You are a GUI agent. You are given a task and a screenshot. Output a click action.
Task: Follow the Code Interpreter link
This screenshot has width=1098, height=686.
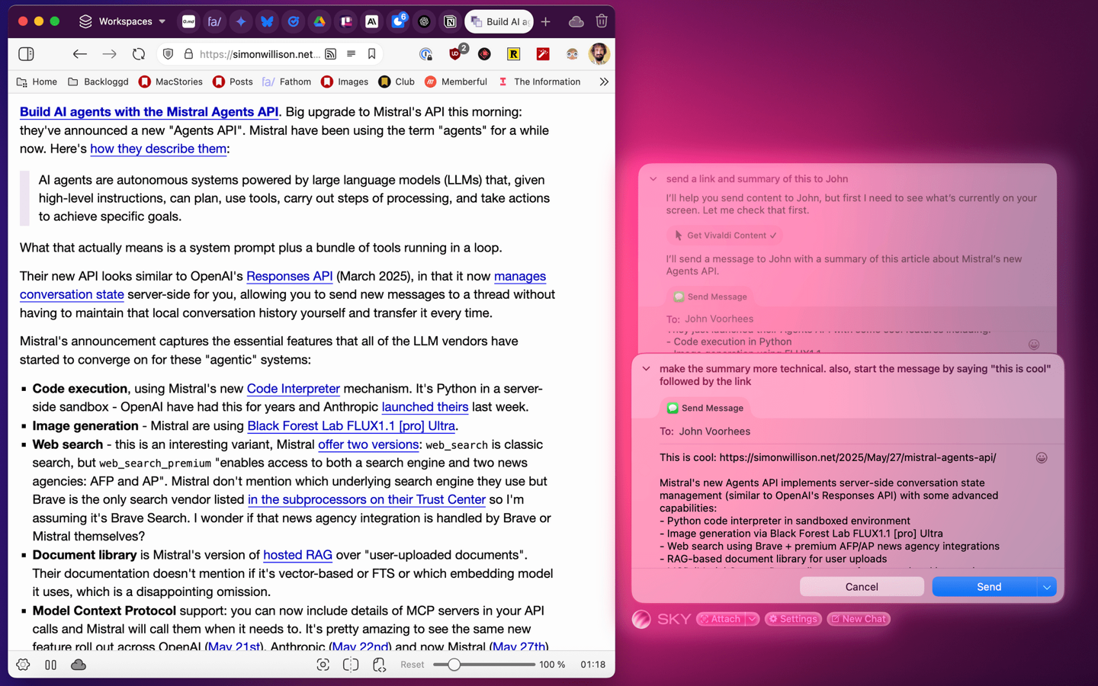(293, 389)
